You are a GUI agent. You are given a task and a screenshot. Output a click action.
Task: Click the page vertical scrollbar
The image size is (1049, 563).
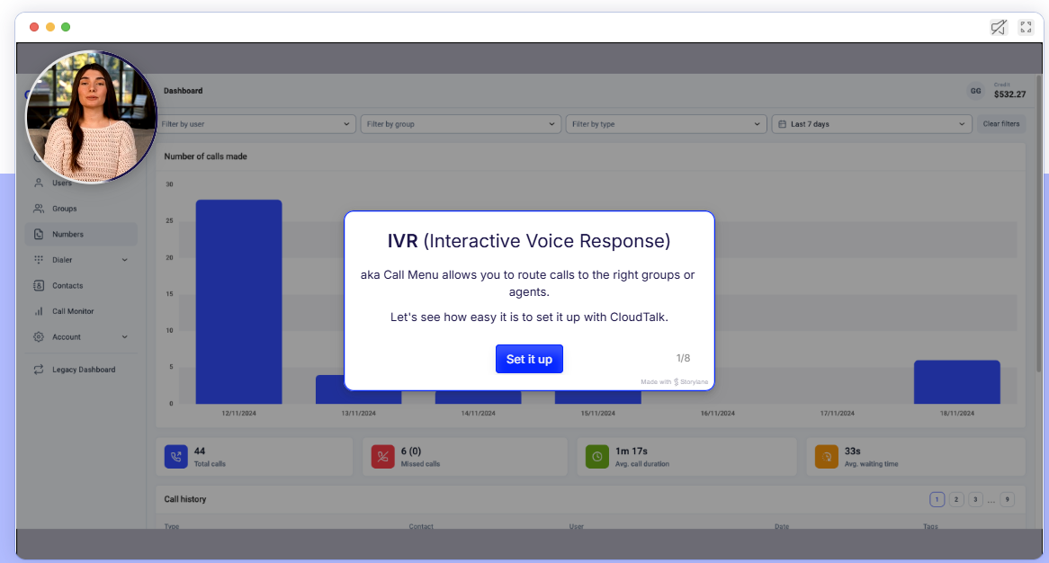(x=1039, y=224)
